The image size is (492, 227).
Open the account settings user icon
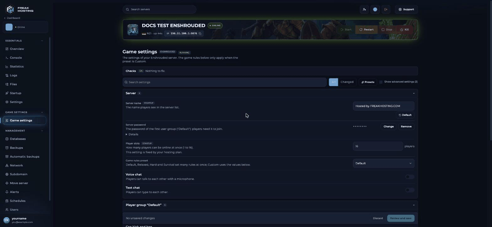point(364,9)
